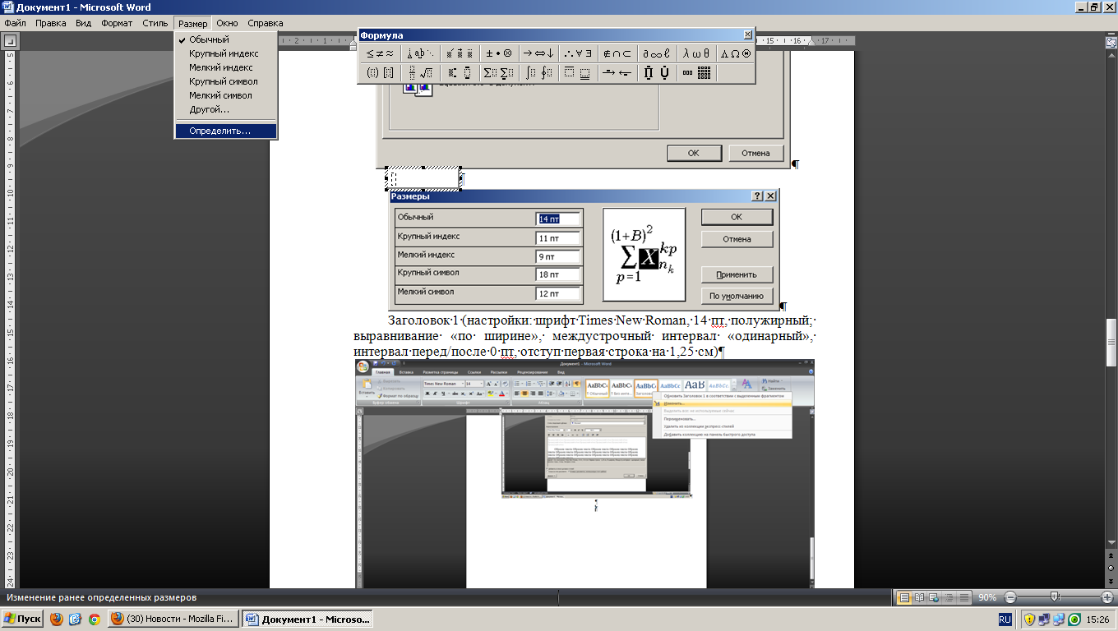Screen dimensions: 1118x631
Task: Launch Firefox from quick launch
Action: [57, 619]
